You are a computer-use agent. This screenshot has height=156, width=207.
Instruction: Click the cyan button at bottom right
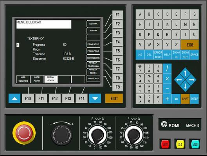[x=195, y=144]
